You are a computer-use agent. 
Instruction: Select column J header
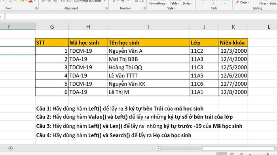point(205,26)
